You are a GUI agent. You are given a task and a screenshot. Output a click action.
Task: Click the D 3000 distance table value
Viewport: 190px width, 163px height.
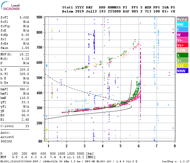click(80, 154)
